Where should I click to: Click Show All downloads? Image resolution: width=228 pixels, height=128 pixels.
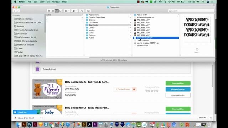pos(202,118)
